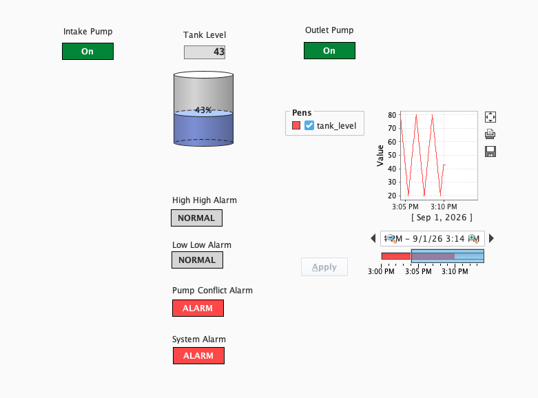Pan date range left with arrow

[373, 238]
